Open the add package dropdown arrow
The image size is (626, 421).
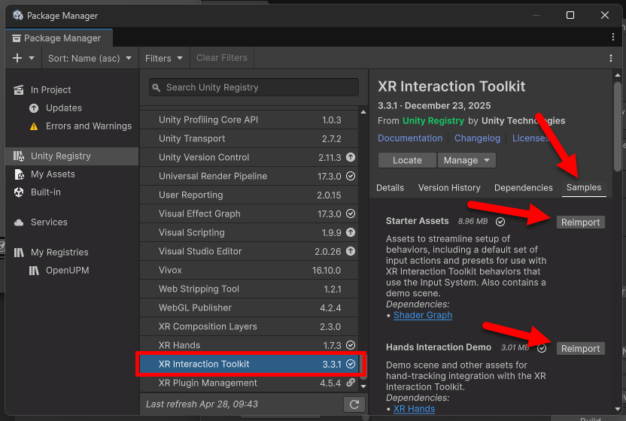[32, 58]
